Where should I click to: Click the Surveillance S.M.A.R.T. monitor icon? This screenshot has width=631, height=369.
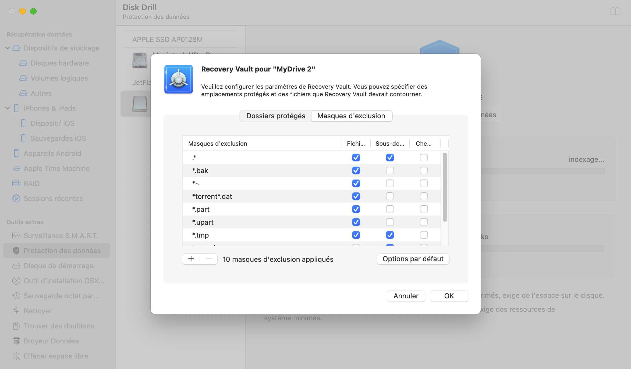click(x=16, y=236)
